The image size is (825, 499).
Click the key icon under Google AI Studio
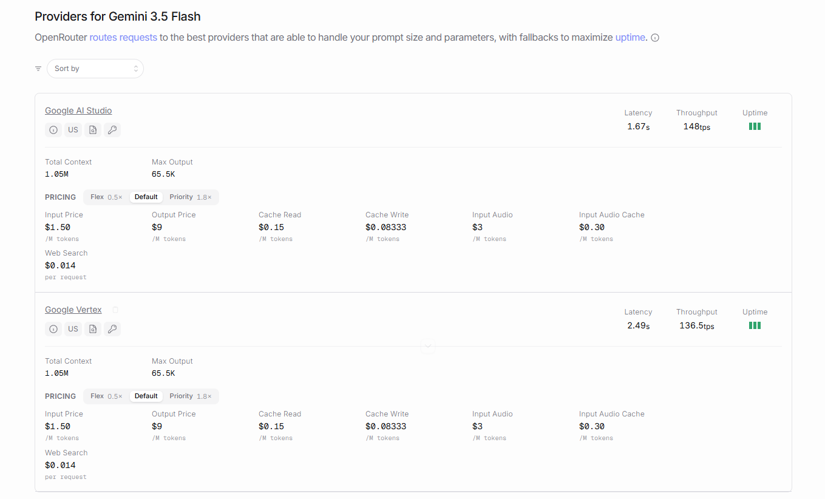point(112,130)
